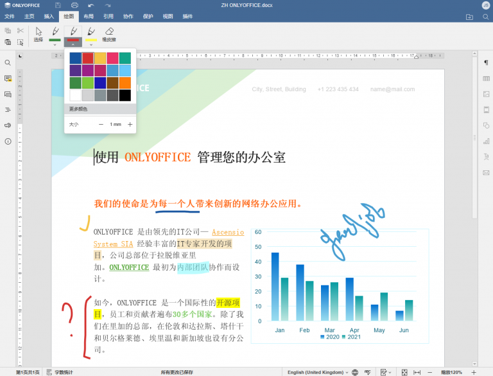493x376 pixels.
Task: Decrease pen size with minus button
Action: [x=101, y=125]
